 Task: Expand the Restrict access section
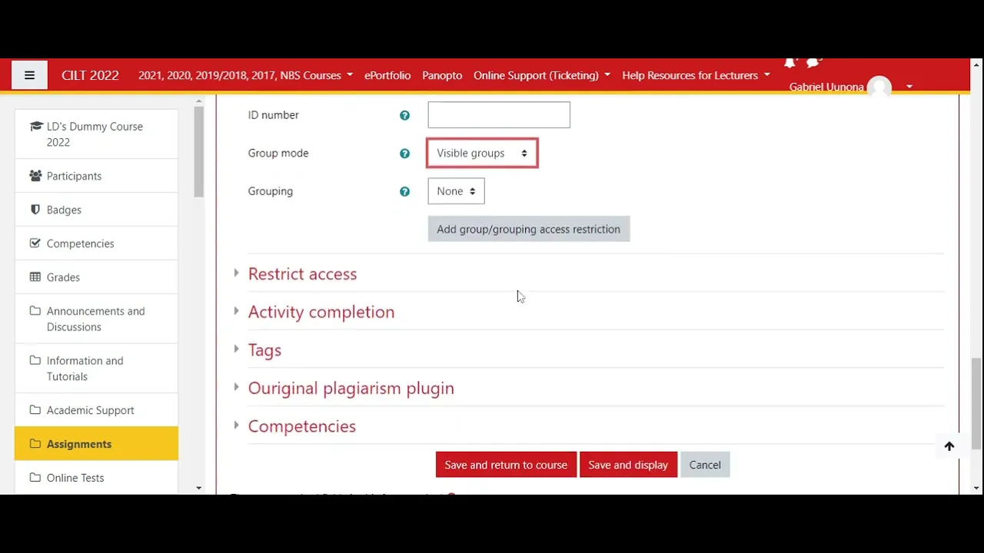(x=302, y=274)
